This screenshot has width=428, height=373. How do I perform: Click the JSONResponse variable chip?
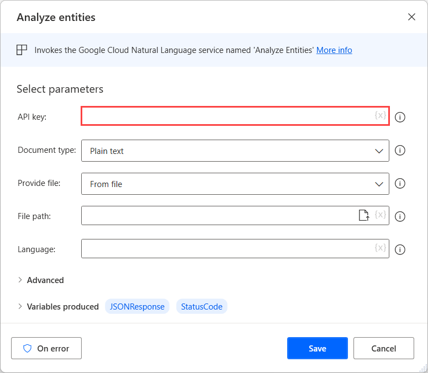(137, 307)
